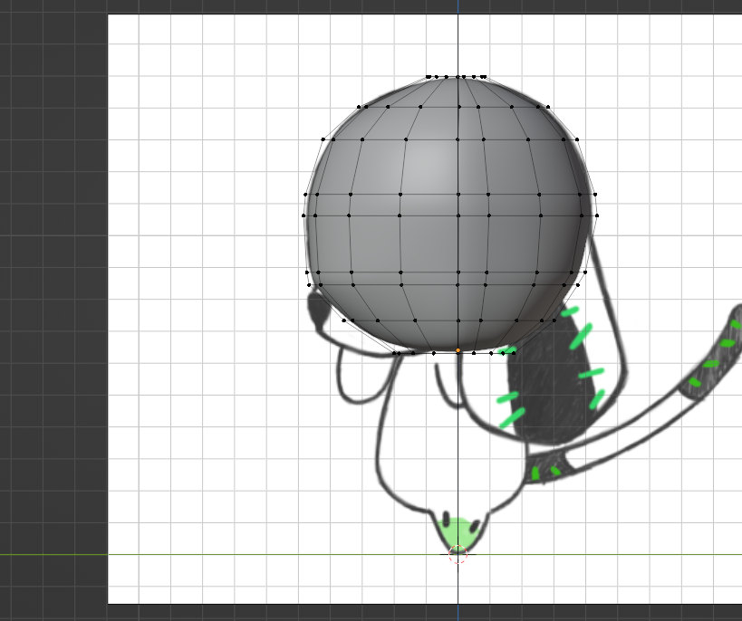Click the sphere's bright highlight area
The height and width of the screenshot is (621, 742).
tap(426, 163)
